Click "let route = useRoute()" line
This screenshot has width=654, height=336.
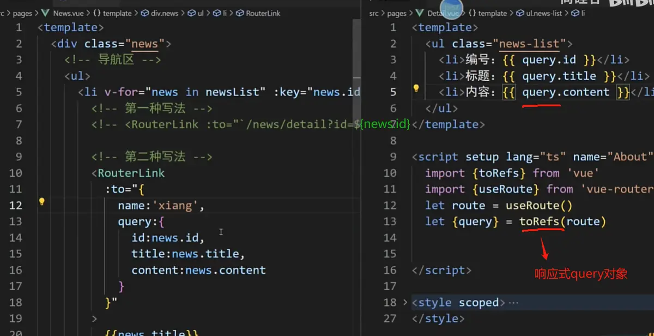tap(499, 205)
